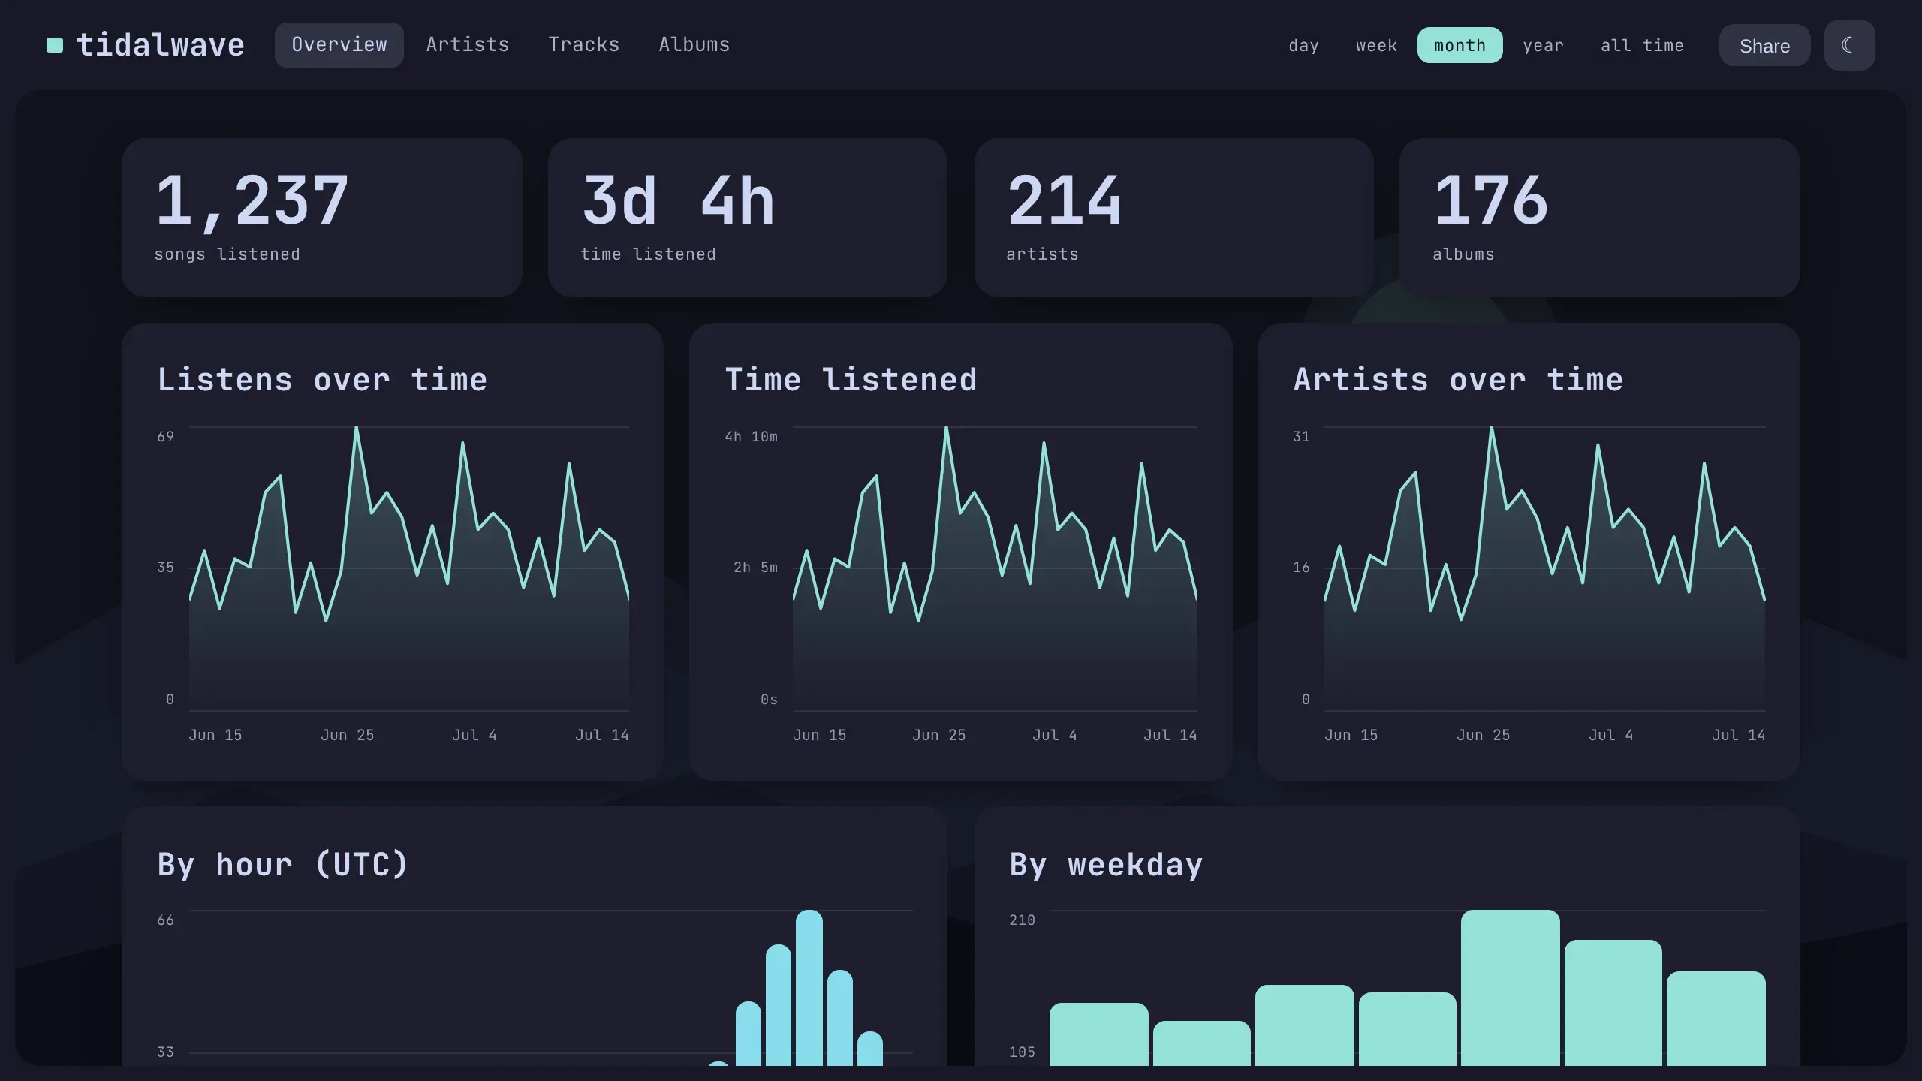Click the 3d 4h time listened card

point(748,217)
